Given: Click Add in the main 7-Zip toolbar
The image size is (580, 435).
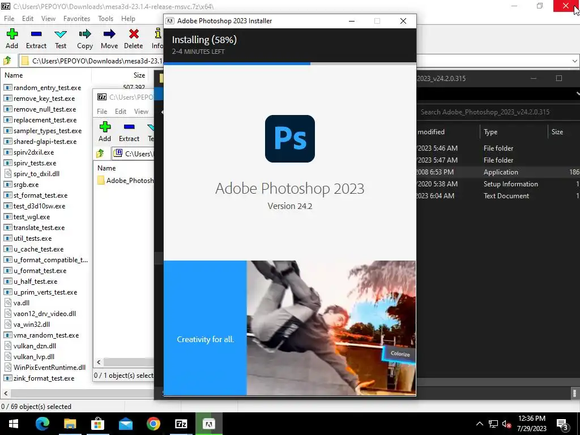Looking at the screenshot, I should [x=12, y=39].
